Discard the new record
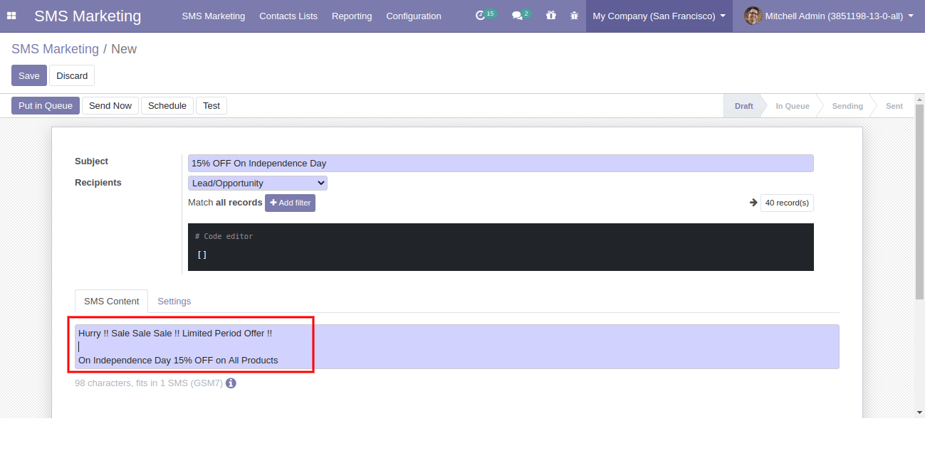Viewport: 925px width, 453px height. 72,75
